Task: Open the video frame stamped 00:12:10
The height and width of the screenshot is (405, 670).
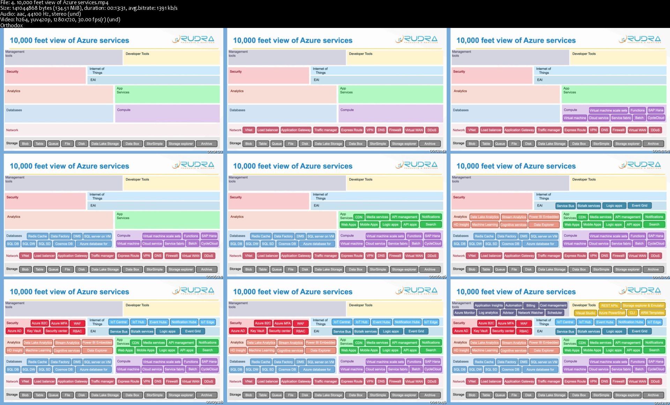Action: point(558,341)
